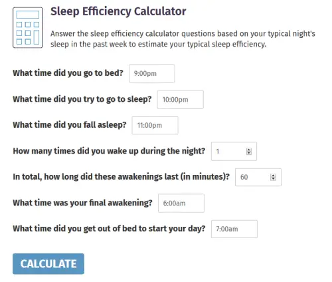Focus the fall asleep field showing 11:00pm
This screenshot has height=282, width=332.
point(155,126)
